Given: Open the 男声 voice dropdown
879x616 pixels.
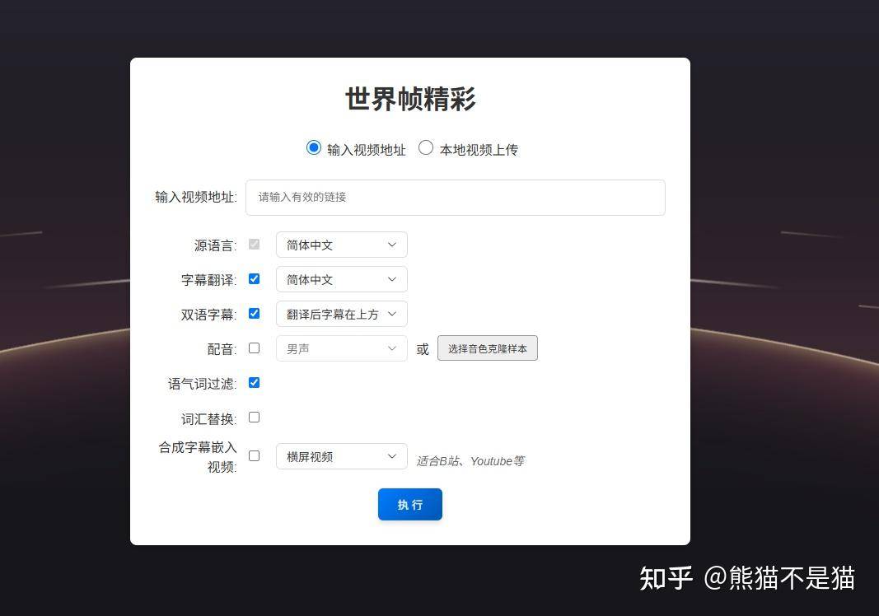Looking at the screenshot, I should point(341,348).
